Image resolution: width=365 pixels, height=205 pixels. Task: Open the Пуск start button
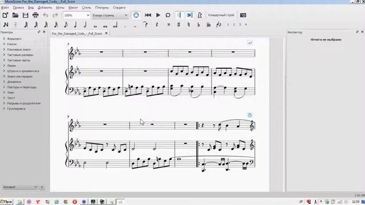pyautogui.click(x=6, y=202)
